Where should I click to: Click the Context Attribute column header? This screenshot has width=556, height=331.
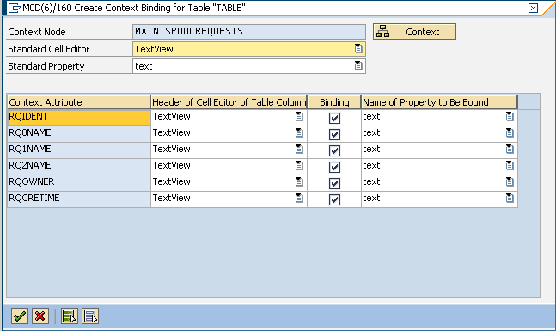click(79, 102)
